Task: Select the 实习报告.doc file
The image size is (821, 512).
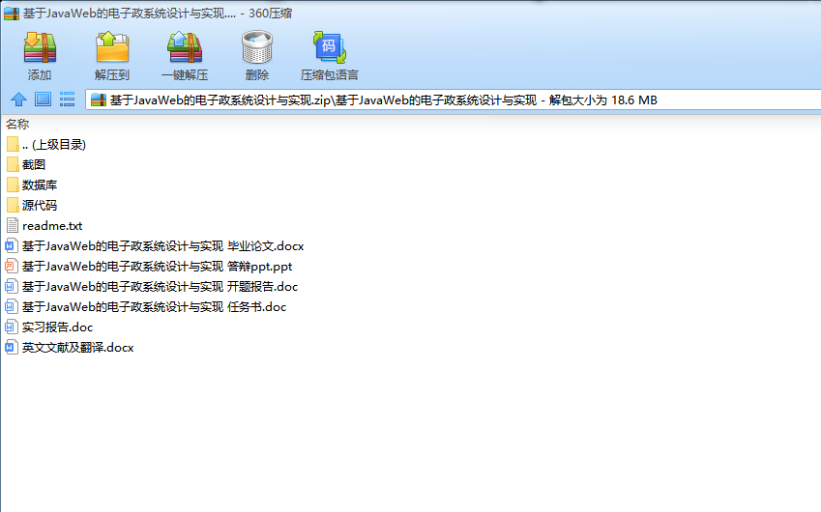Action: coord(49,327)
